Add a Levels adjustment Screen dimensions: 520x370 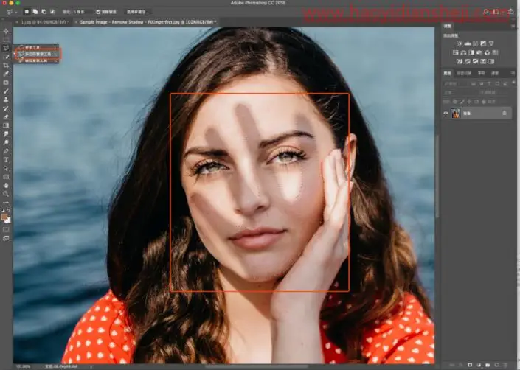coord(468,43)
